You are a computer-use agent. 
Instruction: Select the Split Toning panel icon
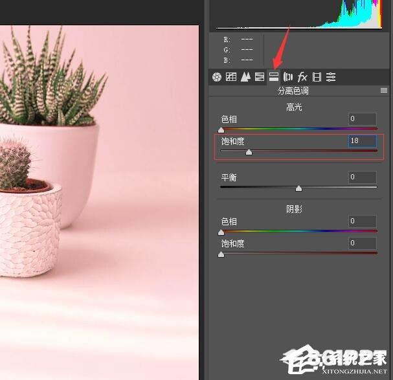click(x=274, y=76)
